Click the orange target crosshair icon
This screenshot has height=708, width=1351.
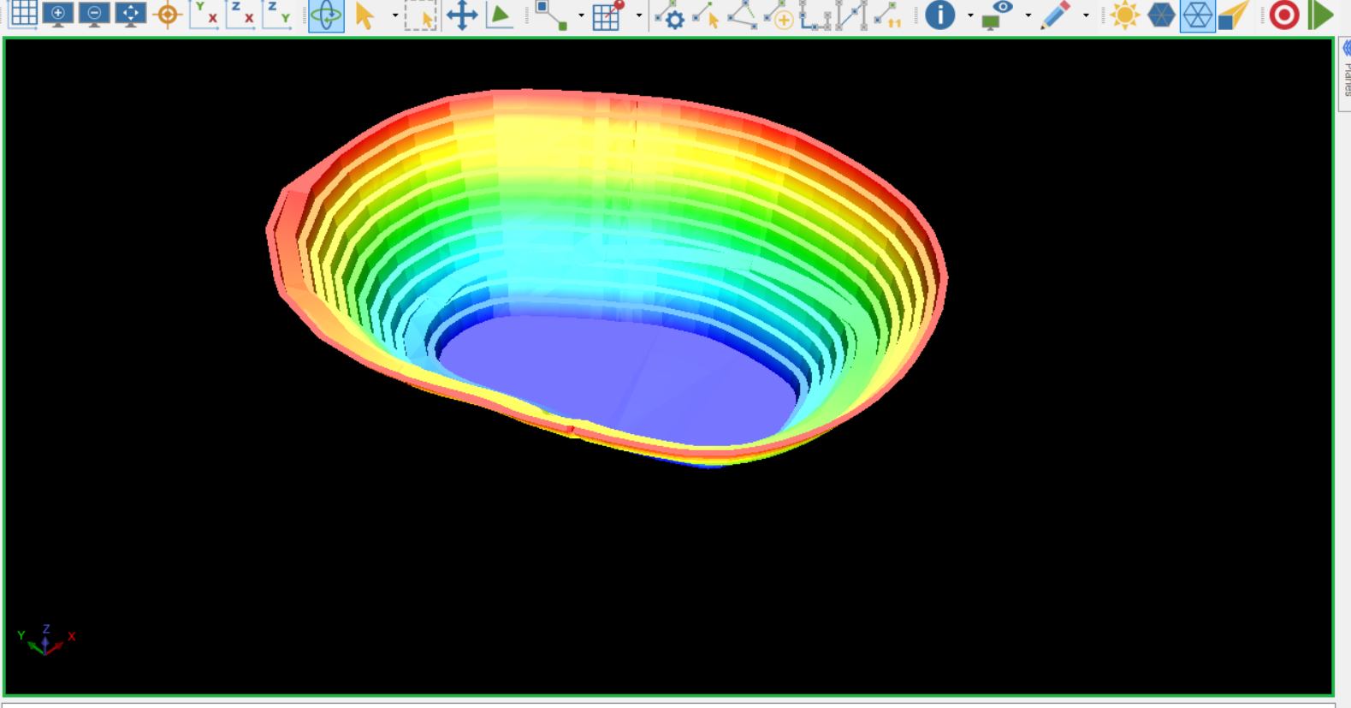coord(168,15)
